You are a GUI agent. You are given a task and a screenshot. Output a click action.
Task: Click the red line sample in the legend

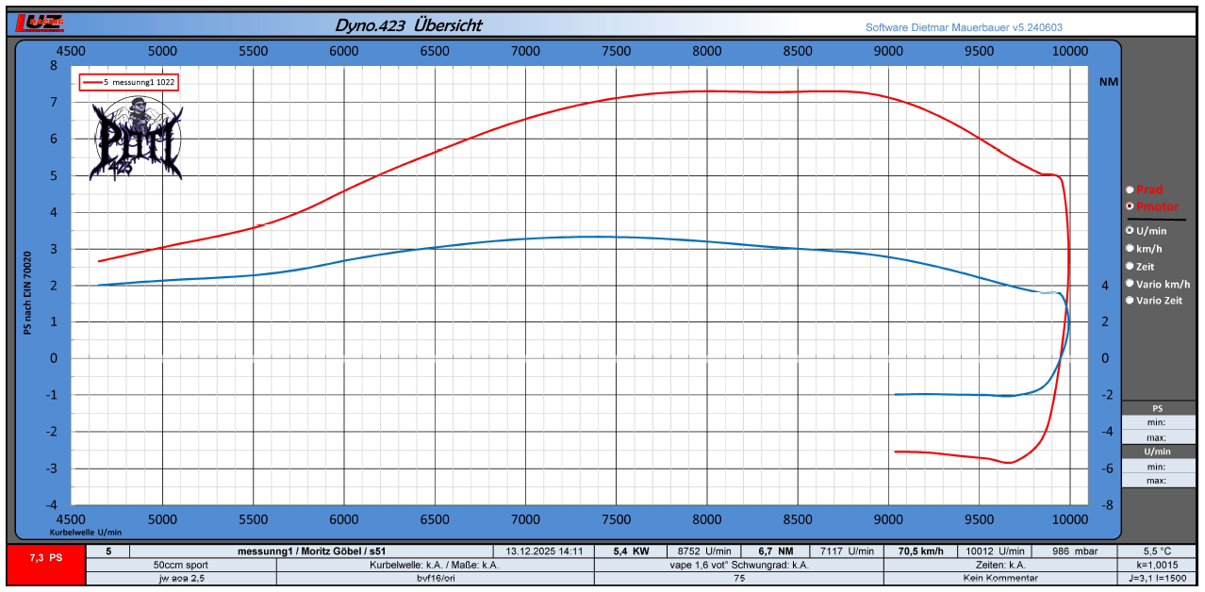(91, 83)
